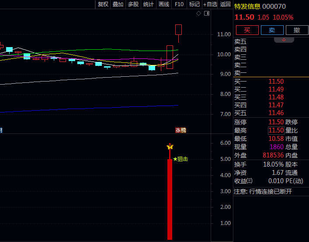Image resolution: width=309 pixels, height=242 pixels.
Task: Click the butterfly signal icon
Action: tap(170, 147)
